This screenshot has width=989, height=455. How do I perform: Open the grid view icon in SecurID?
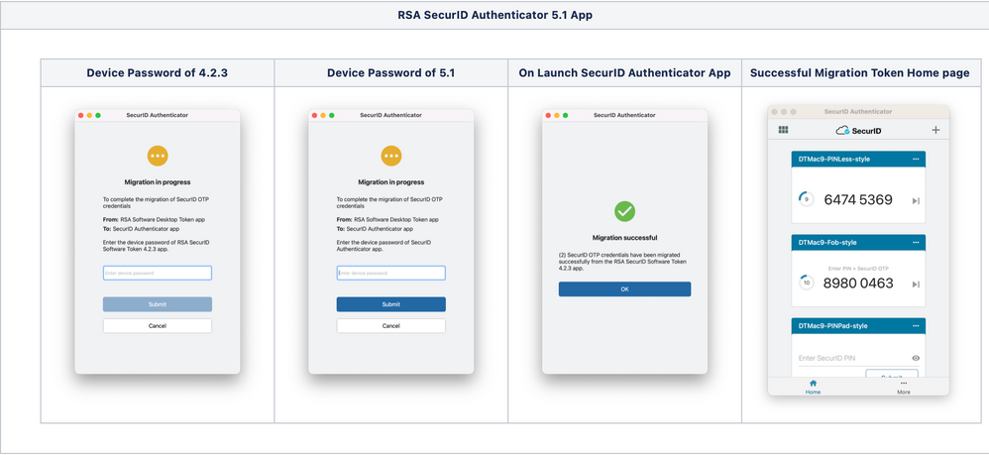click(783, 130)
